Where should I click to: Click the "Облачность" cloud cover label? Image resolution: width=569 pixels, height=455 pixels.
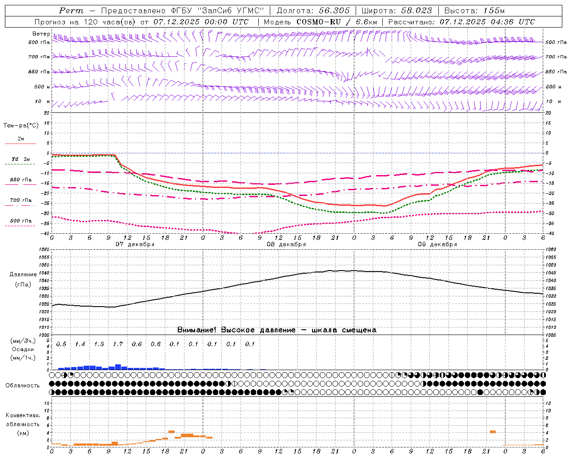pyautogui.click(x=23, y=385)
